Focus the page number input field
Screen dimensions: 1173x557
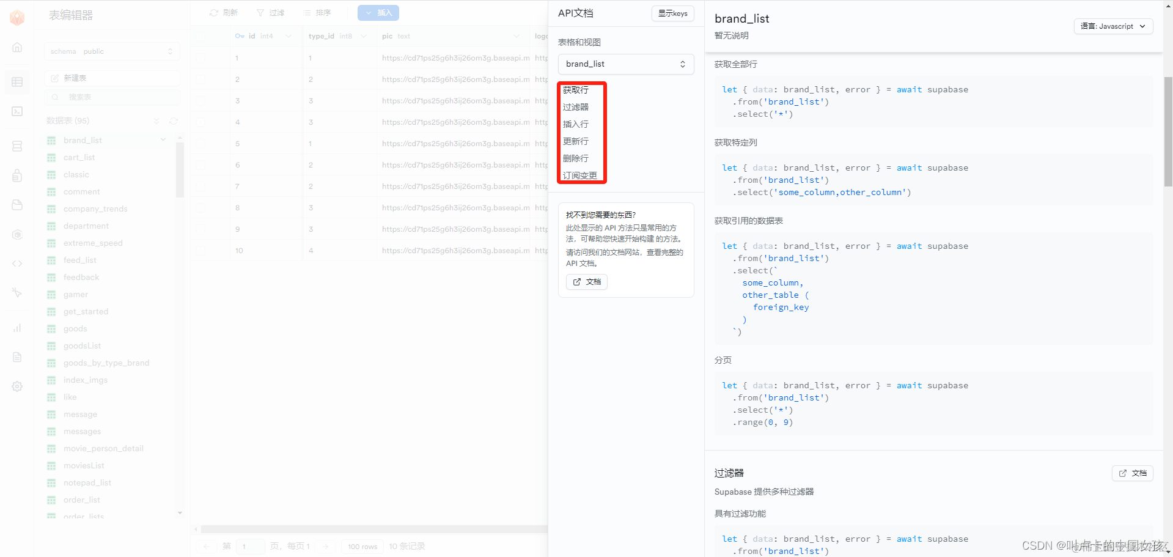[x=251, y=547]
